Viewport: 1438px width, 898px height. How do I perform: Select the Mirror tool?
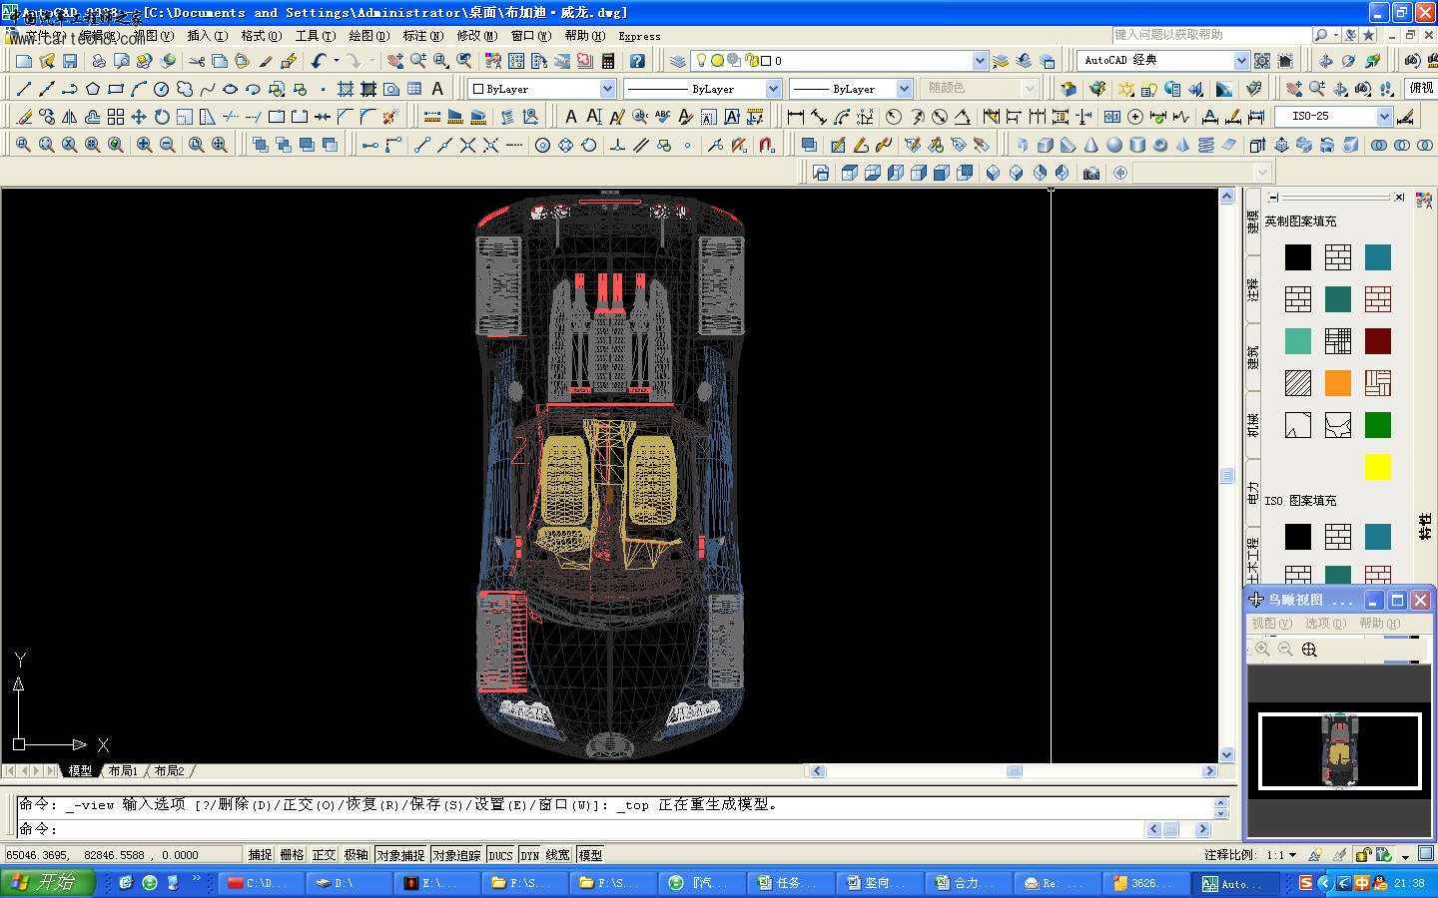[x=70, y=117]
